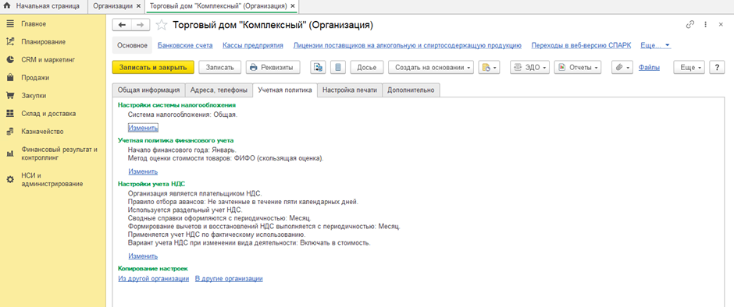Add organization to favorites with star
Viewport: 734px width, 307px height.
pyautogui.click(x=161, y=25)
